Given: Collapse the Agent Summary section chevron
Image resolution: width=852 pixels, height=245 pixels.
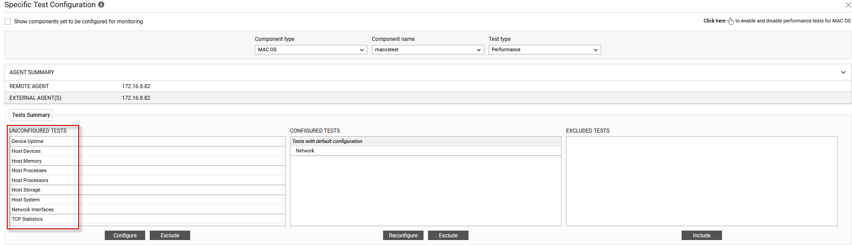Looking at the screenshot, I should pyautogui.click(x=843, y=72).
